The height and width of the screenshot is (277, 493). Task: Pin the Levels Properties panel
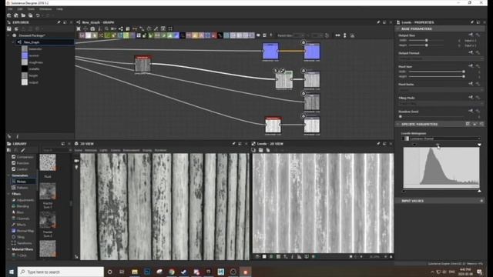[x=472, y=22]
